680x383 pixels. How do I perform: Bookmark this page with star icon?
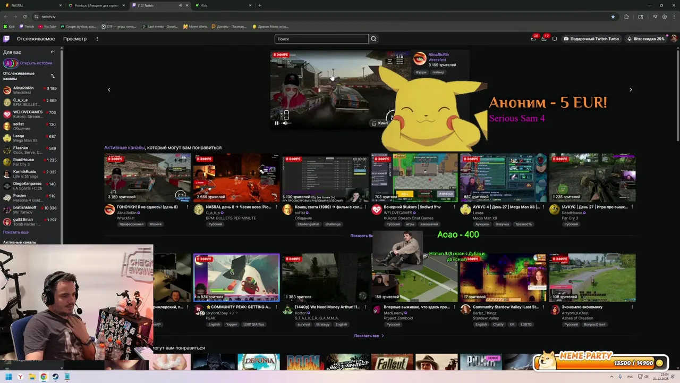coord(613,16)
